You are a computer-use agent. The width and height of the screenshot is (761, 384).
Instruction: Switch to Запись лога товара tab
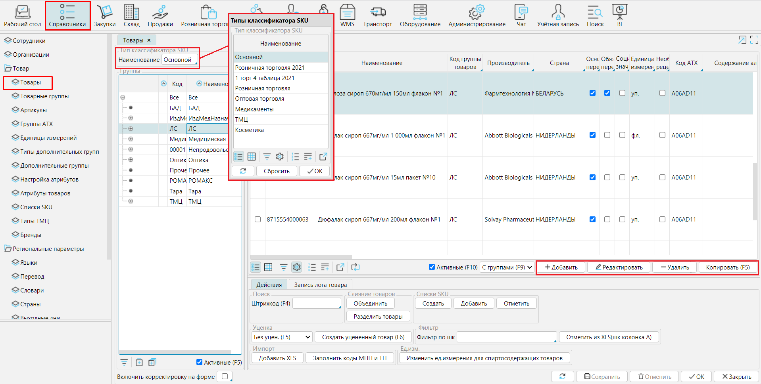coord(320,285)
